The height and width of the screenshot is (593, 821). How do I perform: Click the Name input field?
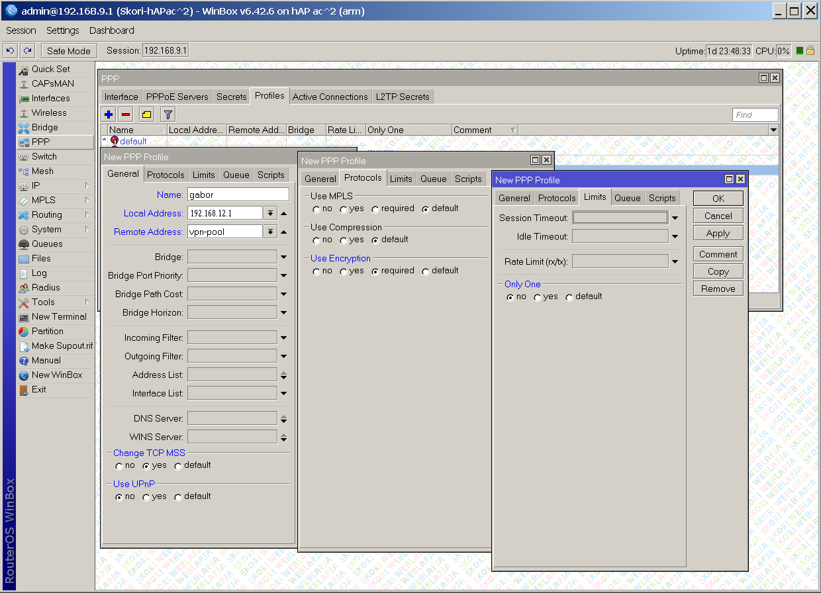(x=238, y=195)
